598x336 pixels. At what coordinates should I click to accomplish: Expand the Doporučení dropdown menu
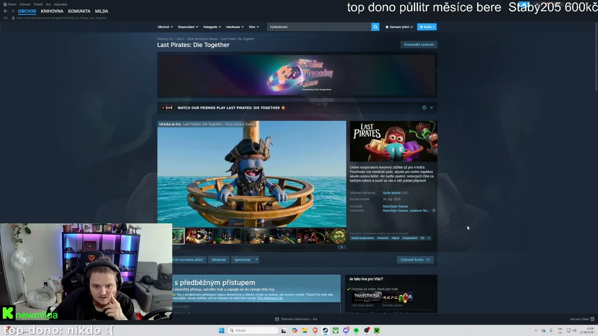coord(188,27)
